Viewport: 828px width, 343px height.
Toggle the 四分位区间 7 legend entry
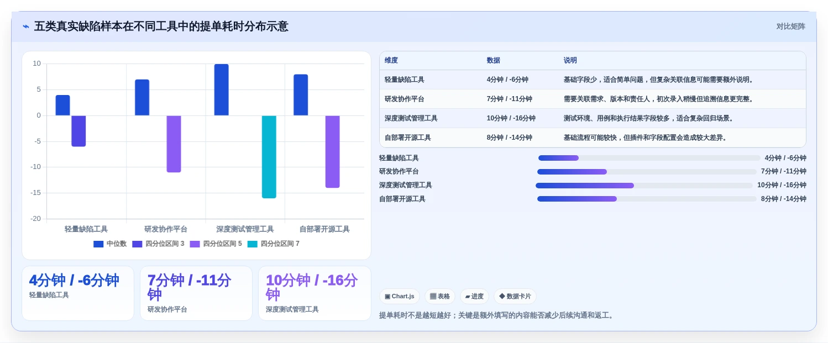(x=273, y=244)
